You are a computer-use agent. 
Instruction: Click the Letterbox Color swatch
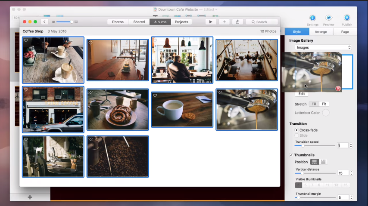point(326,113)
